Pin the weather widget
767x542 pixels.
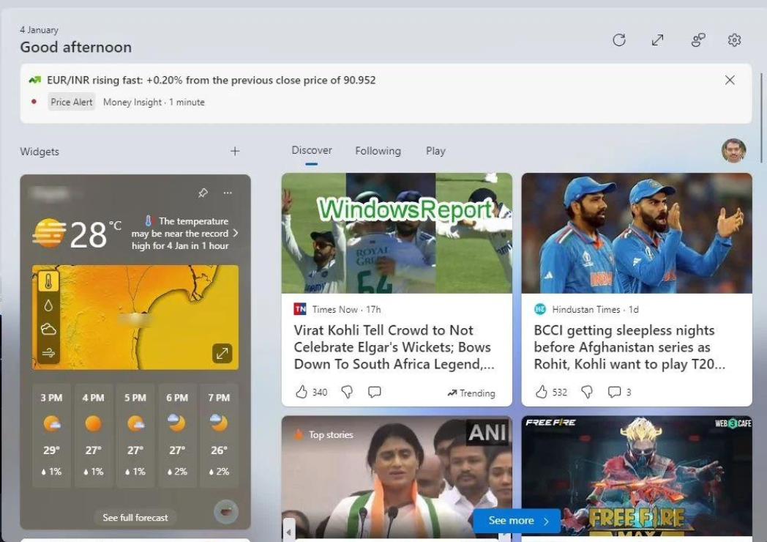[x=204, y=193]
